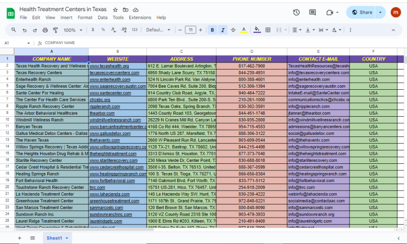Open the name box dropdown arrow
The width and height of the screenshot is (407, 244).
pyautogui.click(x=28, y=43)
